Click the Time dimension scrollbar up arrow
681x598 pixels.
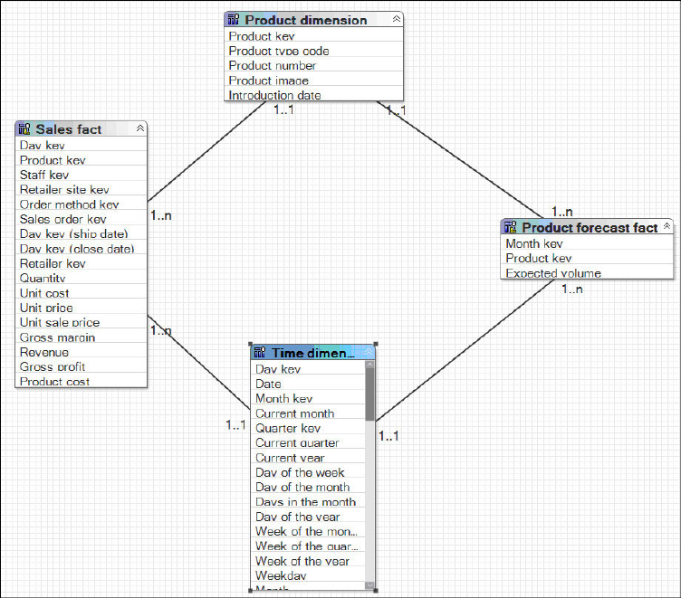coord(370,365)
